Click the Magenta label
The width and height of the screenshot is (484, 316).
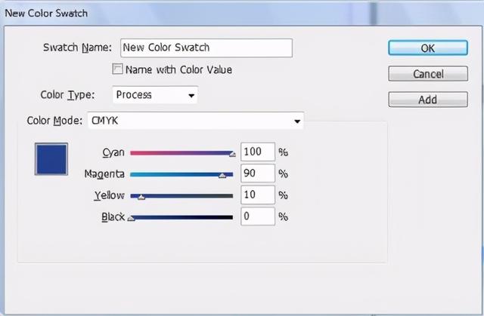pyautogui.click(x=104, y=174)
